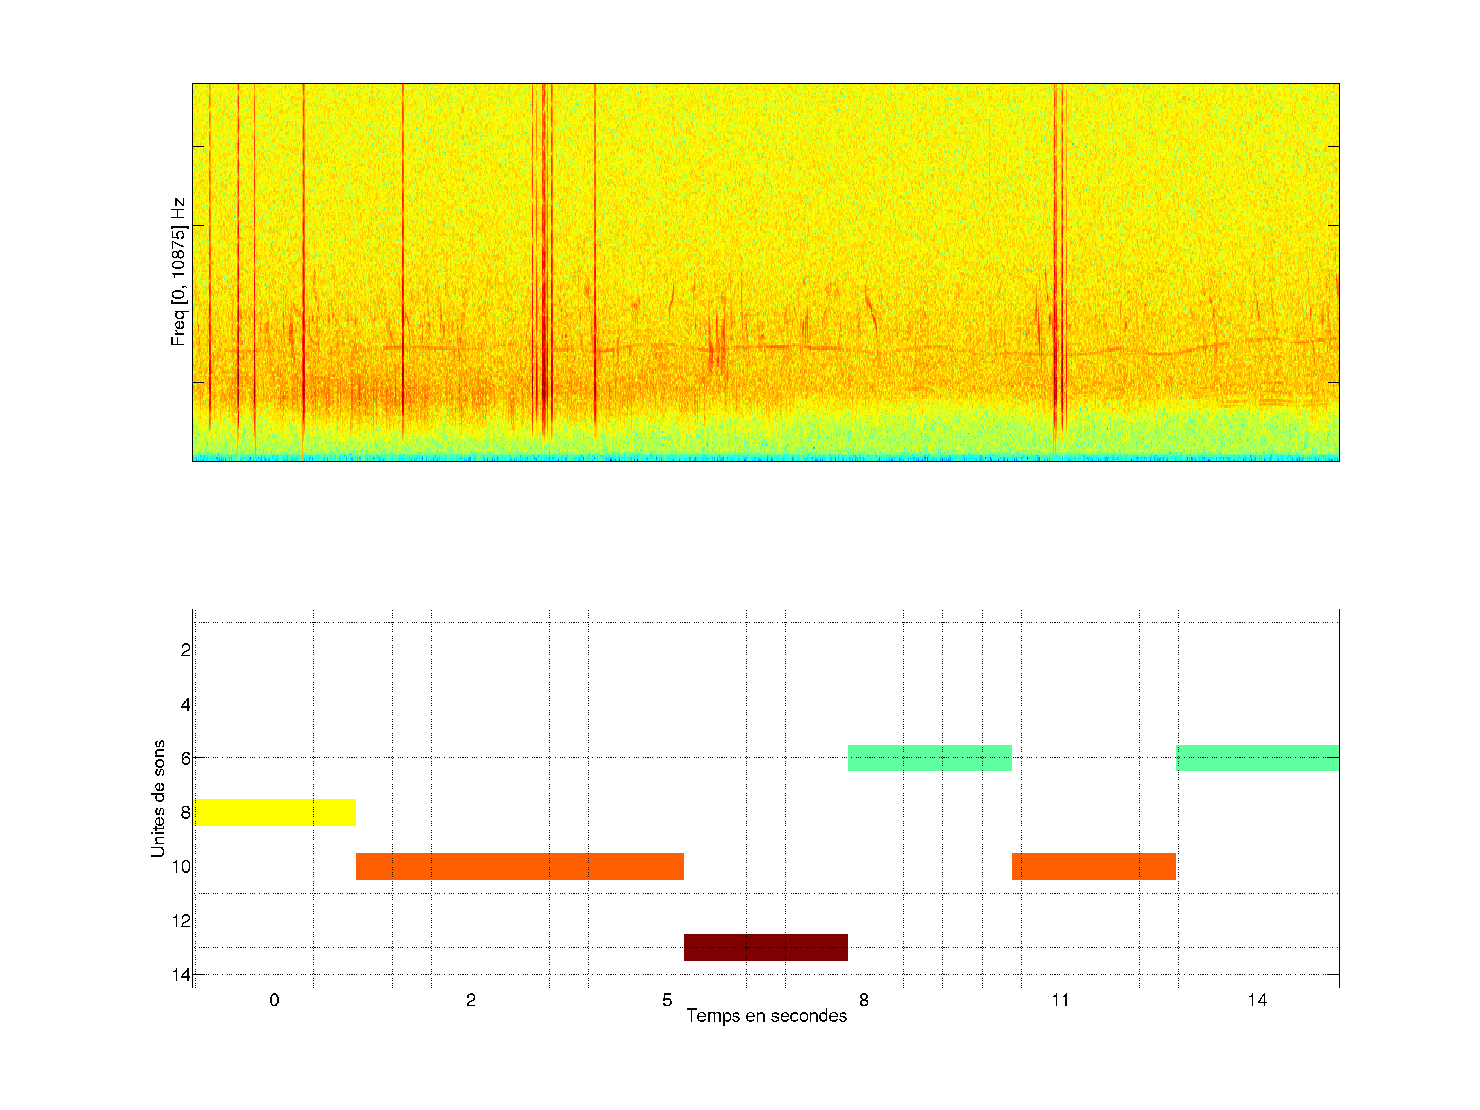Click the y-axis tick label 10
1480x1110 pixels.
click(x=181, y=866)
